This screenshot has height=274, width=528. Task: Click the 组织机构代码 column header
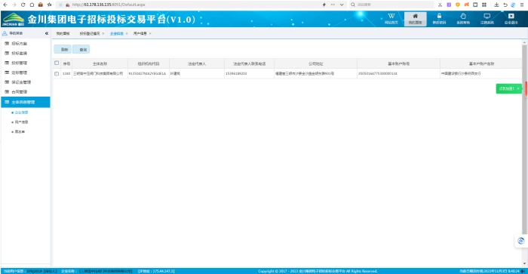pos(149,63)
